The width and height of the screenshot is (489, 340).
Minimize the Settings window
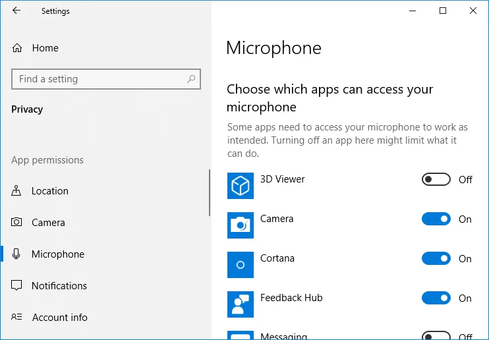pos(413,11)
